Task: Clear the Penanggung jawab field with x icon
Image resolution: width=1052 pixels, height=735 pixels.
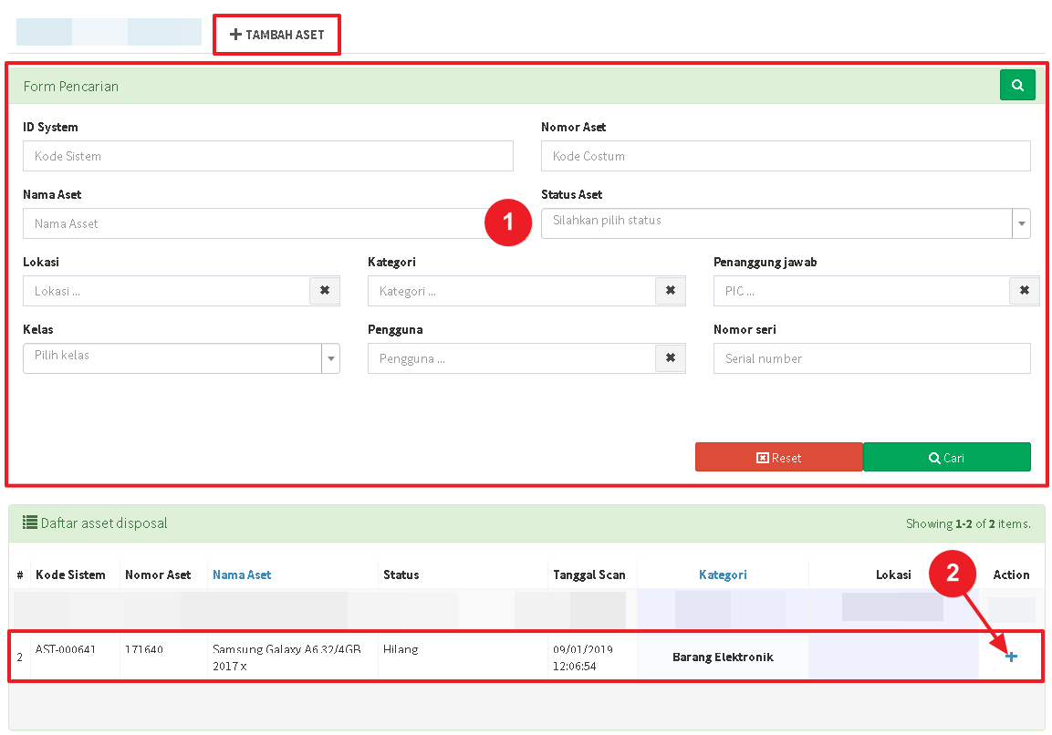Action: [x=1024, y=291]
